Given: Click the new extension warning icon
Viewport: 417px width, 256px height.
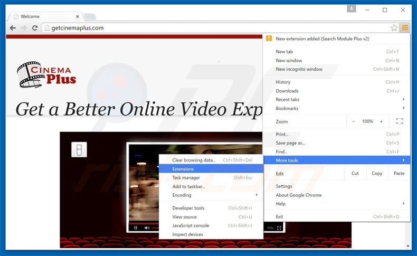Looking at the screenshot, I should (x=269, y=39).
